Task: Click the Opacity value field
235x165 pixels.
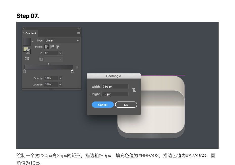Action: tap(51, 78)
